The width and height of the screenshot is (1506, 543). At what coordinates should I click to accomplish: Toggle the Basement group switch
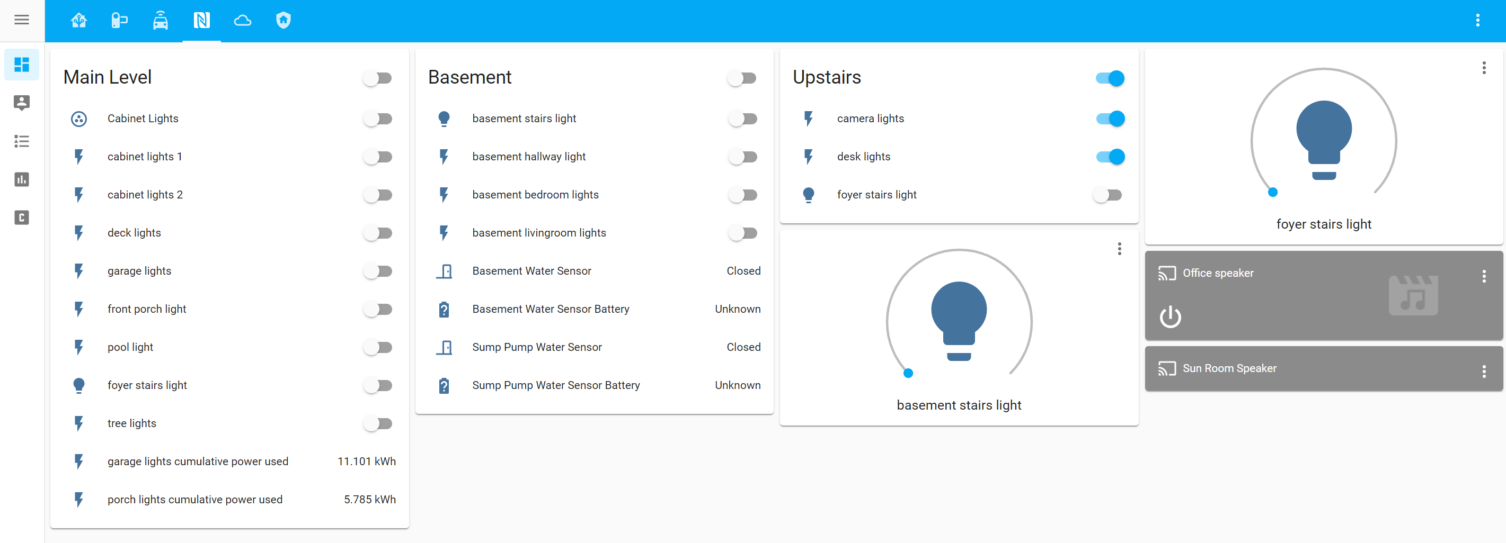742,78
